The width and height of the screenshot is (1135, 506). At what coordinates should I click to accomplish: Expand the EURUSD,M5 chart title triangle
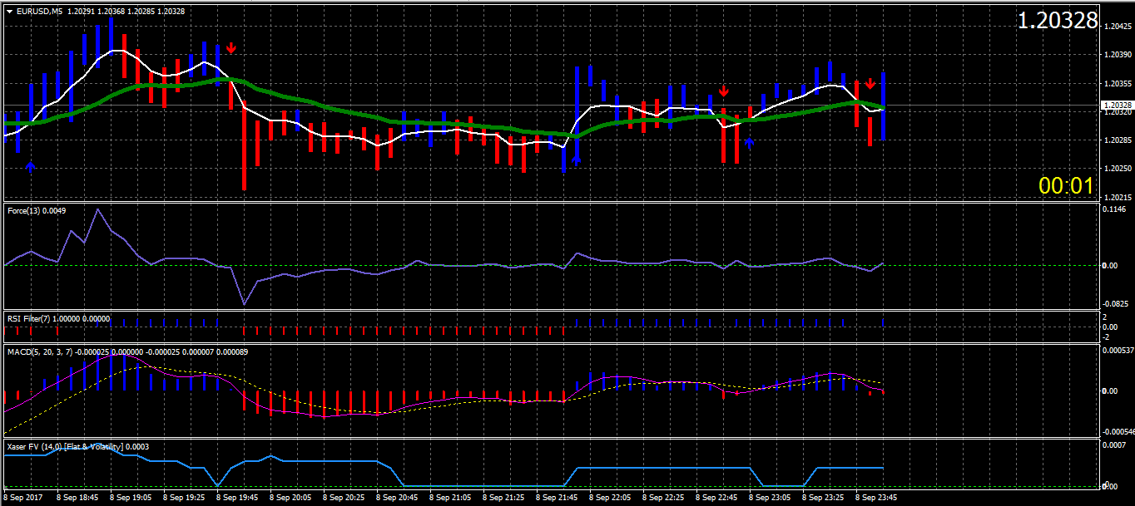click(9, 11)
